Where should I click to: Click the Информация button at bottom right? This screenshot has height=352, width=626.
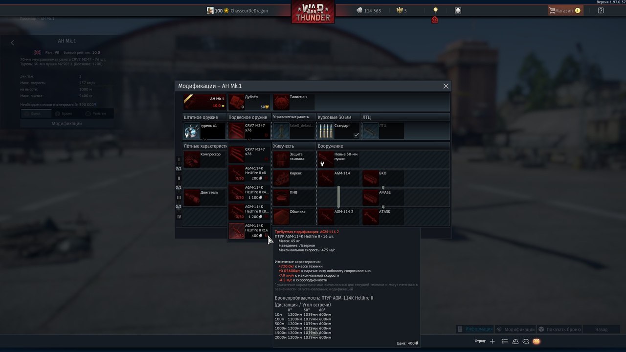pos(475,330)
